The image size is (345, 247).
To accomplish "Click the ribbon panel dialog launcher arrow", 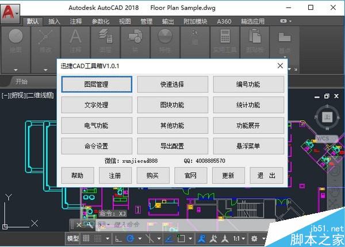I will click(x=296, y=70).
